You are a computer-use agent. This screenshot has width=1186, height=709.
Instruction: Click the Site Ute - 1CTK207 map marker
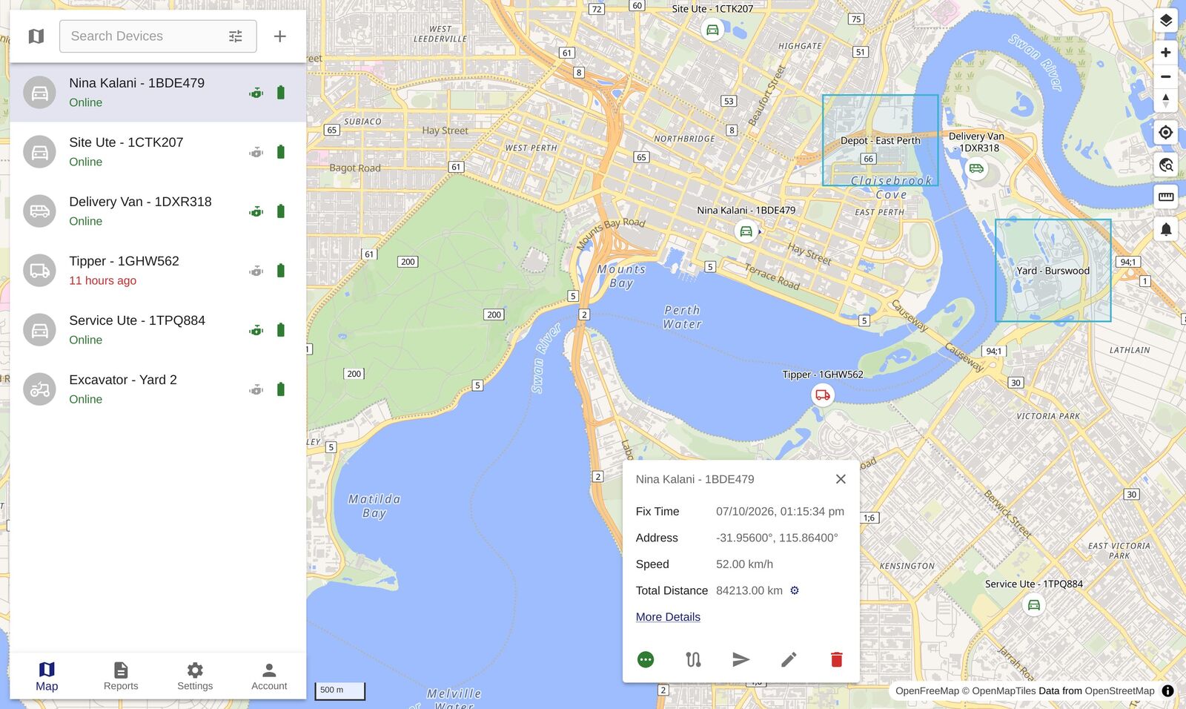pyautogui.click(x=712, y=30)
